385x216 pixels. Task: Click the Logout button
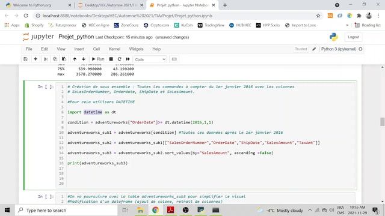coord(353,37)
